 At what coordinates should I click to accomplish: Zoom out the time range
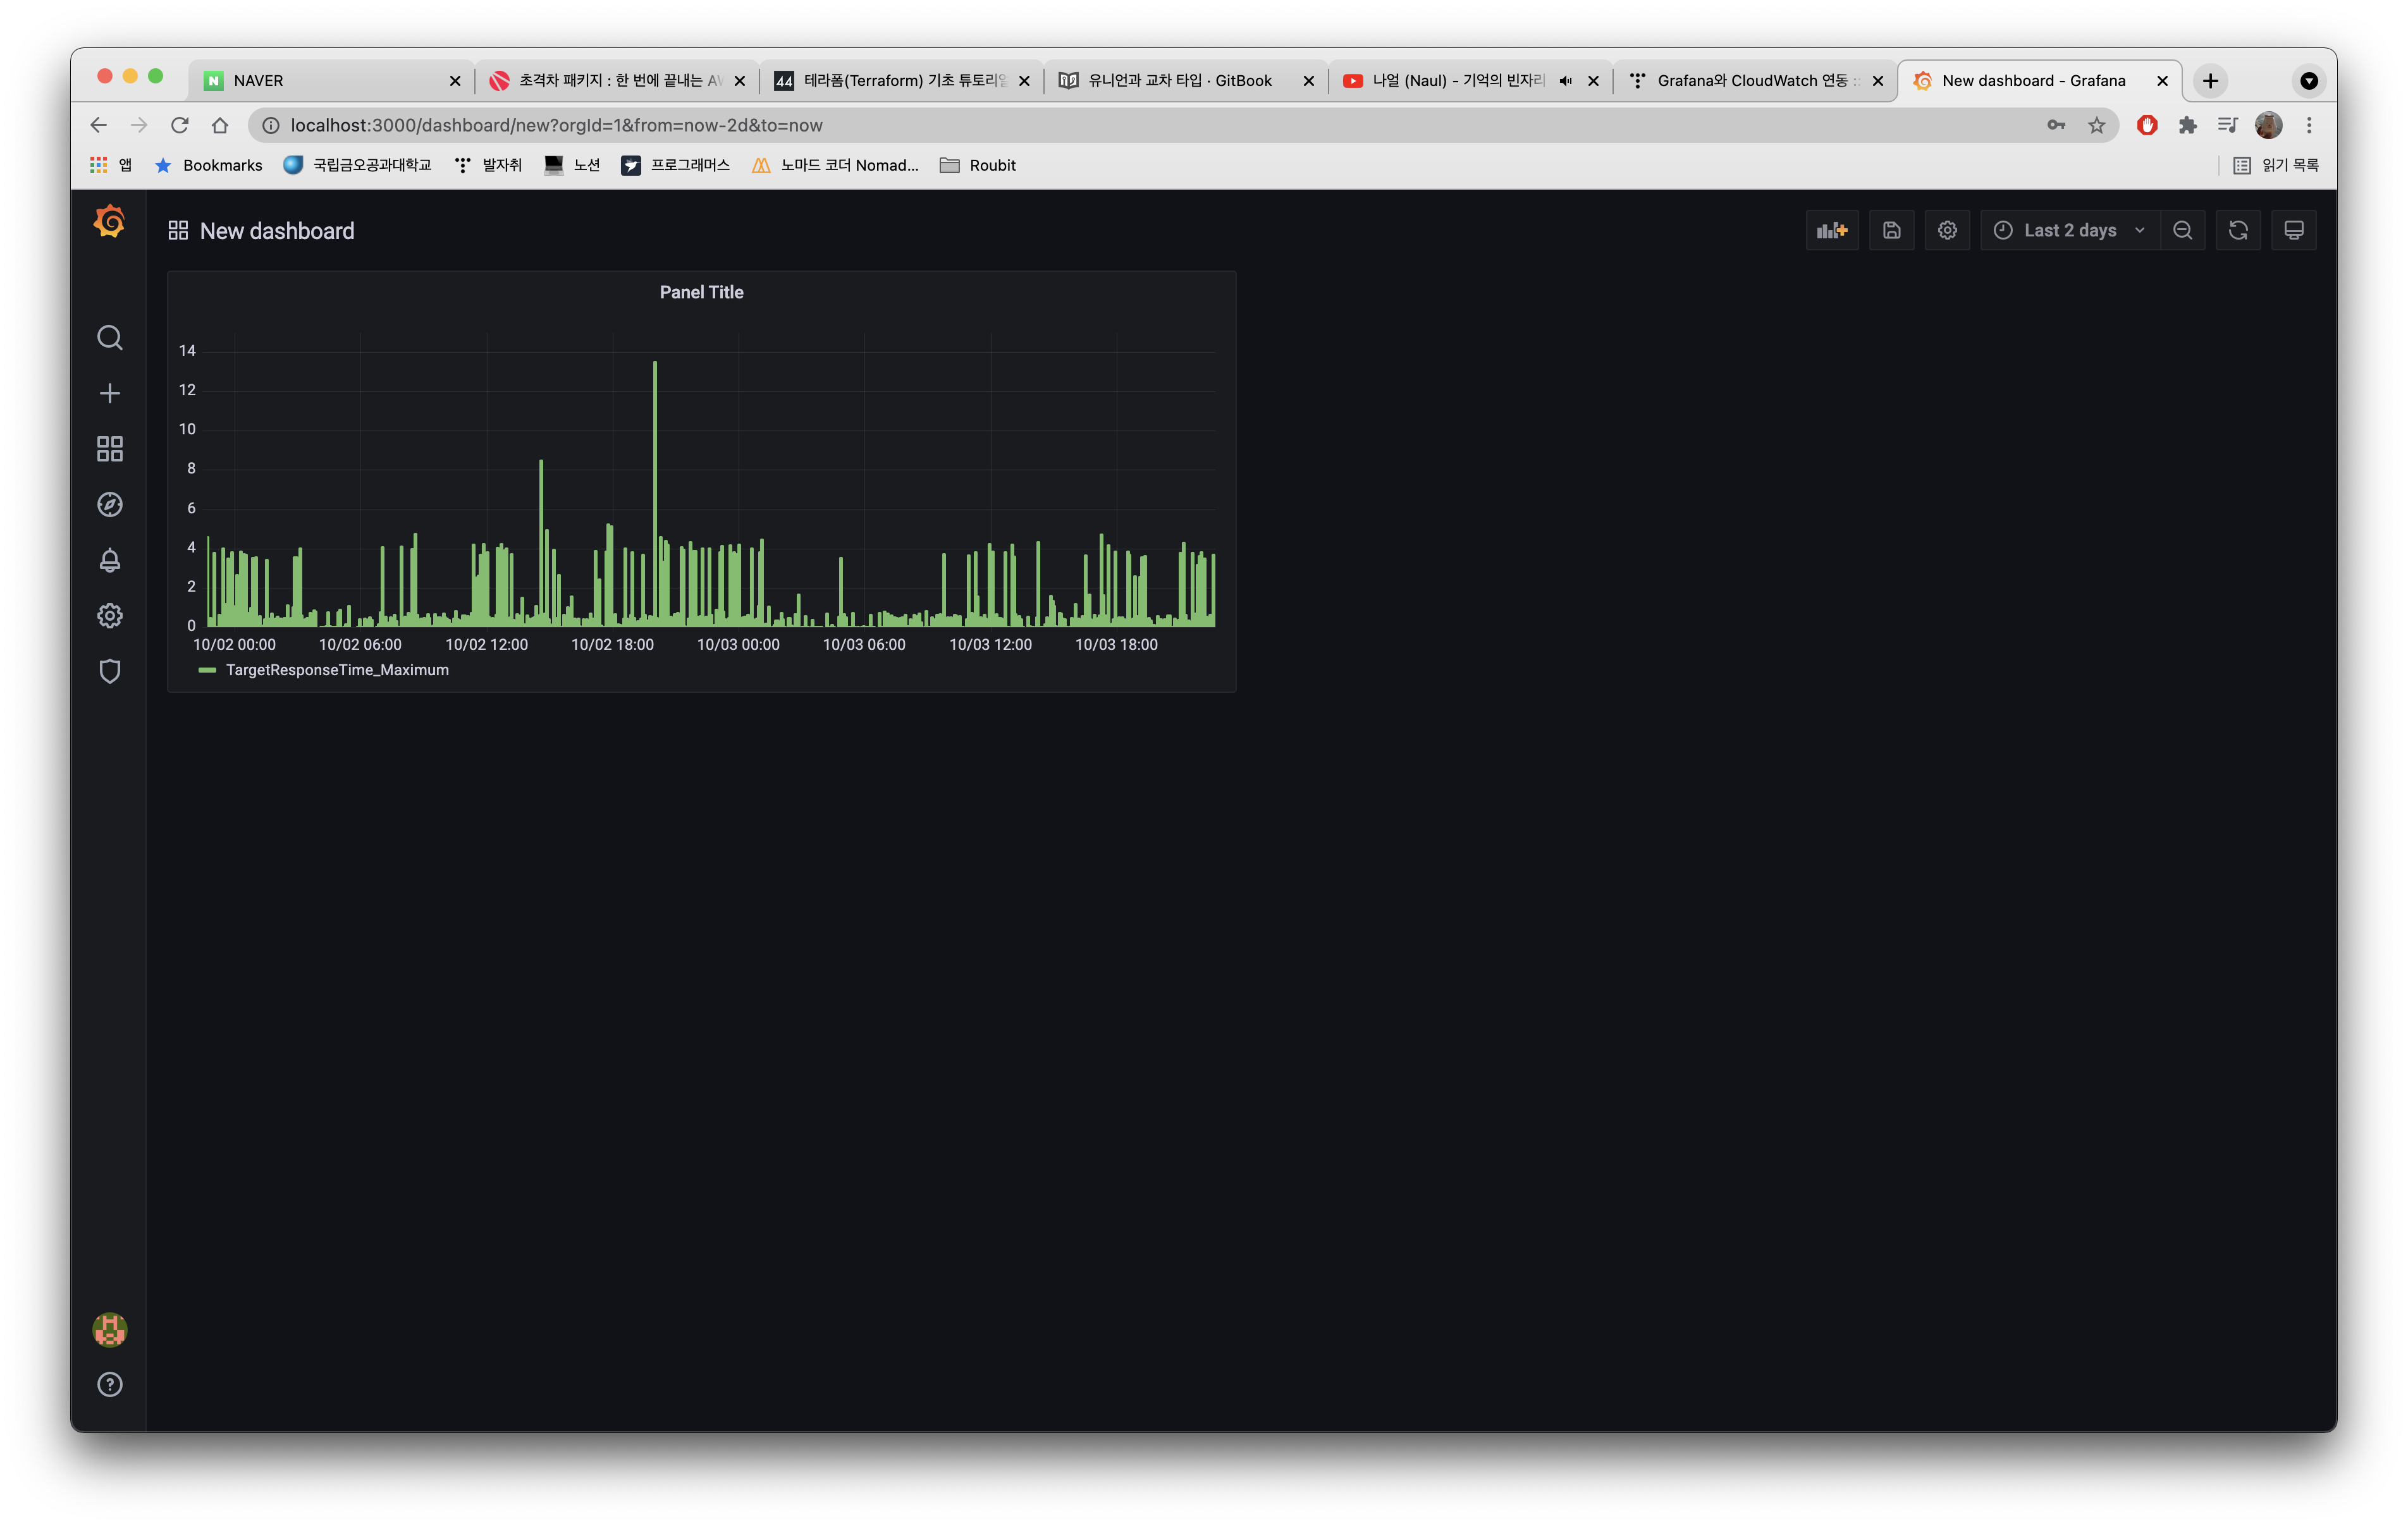click(2182, 231)
